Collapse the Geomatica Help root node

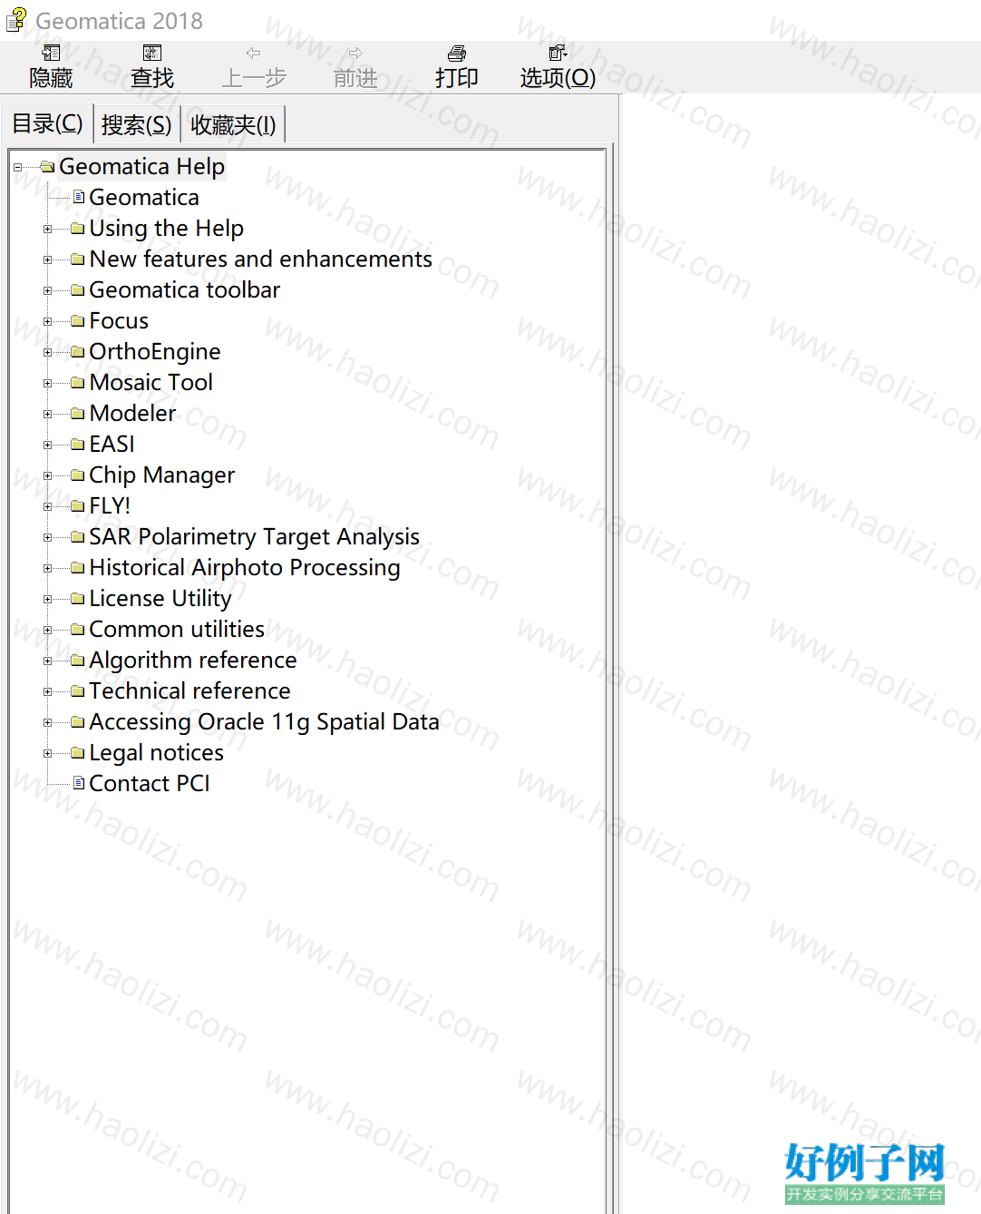(x=17, y=167)
